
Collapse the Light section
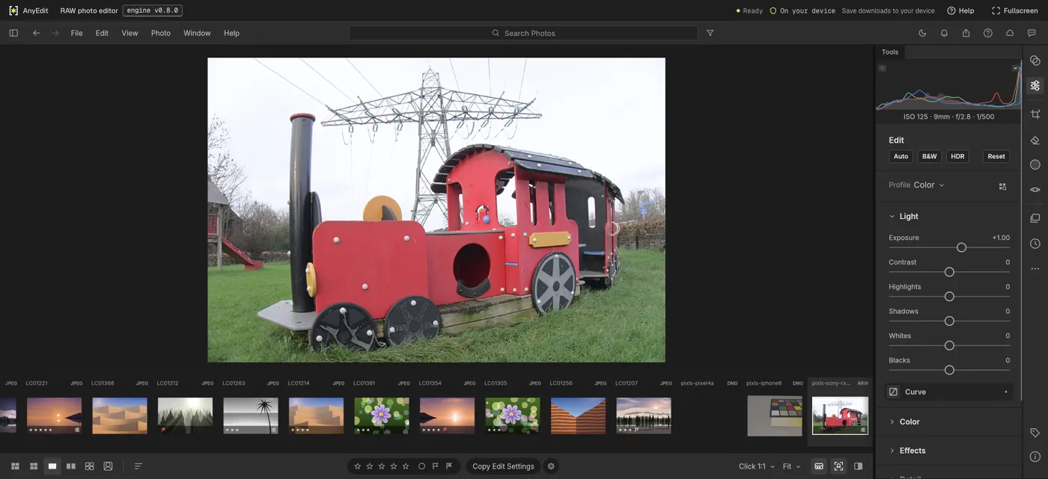(892, 217)
